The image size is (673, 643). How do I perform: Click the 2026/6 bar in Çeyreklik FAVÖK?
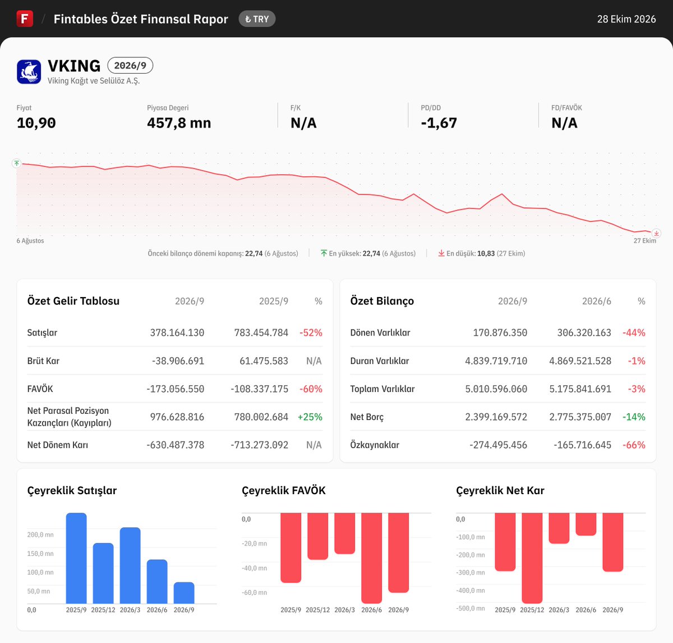point(372,558)
